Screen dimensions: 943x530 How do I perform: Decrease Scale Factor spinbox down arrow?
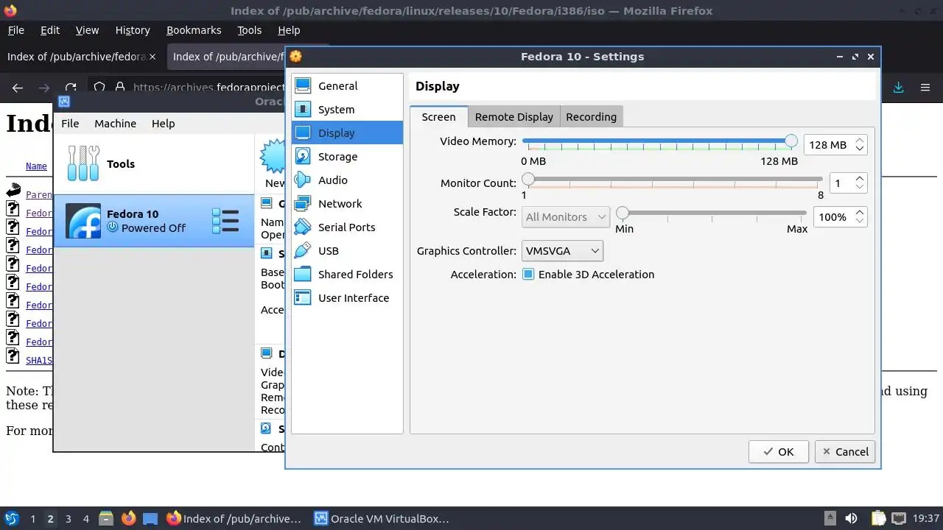click(859, 221)
